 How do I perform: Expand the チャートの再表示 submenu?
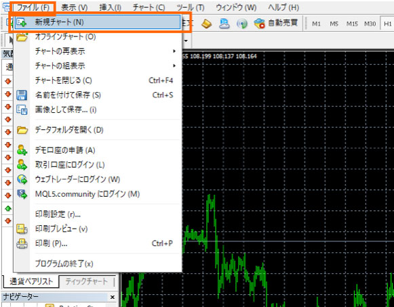pyautogui.click(x=98, y=51)
